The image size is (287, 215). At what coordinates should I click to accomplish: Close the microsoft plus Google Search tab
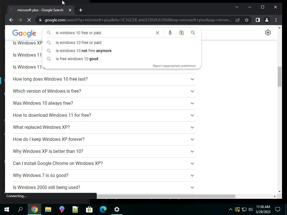click(70, 10)
